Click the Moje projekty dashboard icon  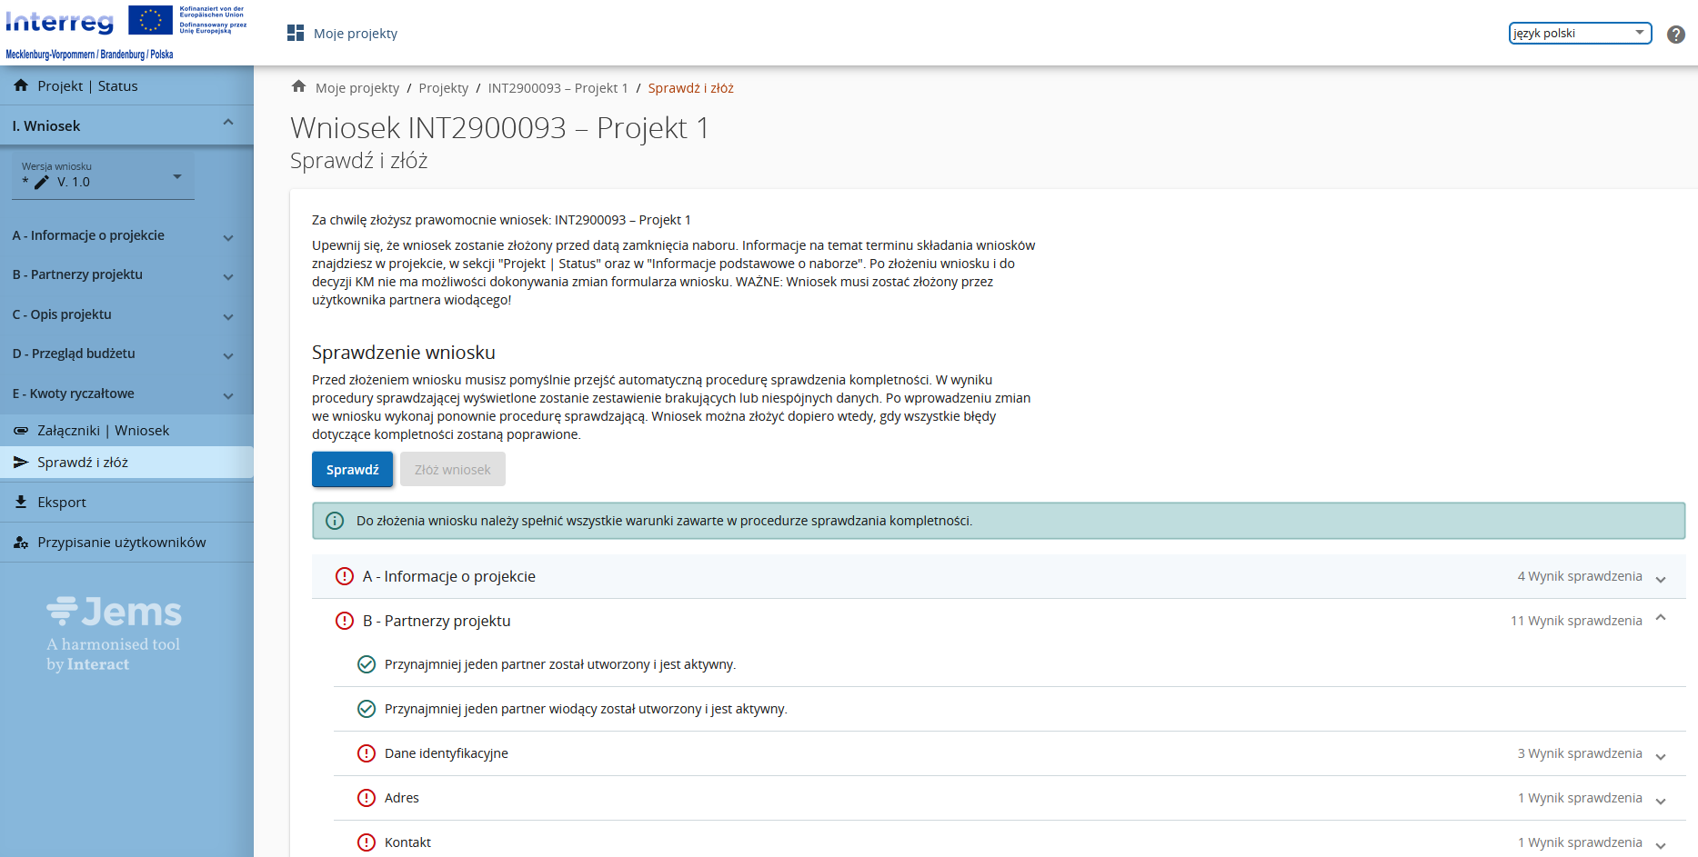click(296, 34)
